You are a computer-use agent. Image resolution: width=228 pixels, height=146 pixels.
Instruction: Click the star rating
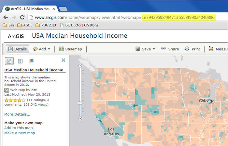point(15,100)
